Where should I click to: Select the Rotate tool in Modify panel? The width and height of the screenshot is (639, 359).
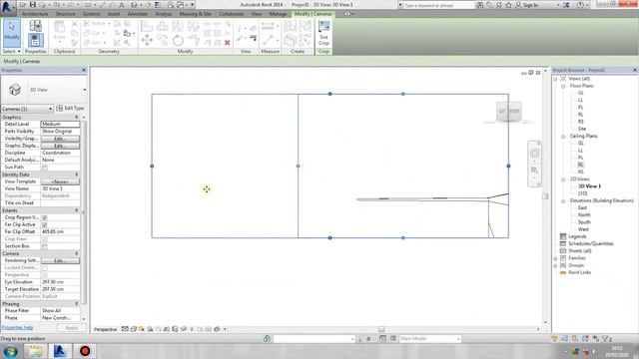(x=178, y=40)
